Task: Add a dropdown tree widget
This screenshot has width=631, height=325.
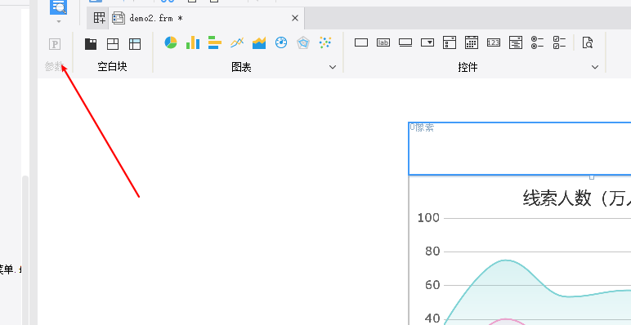Action: tap(516, 42)
